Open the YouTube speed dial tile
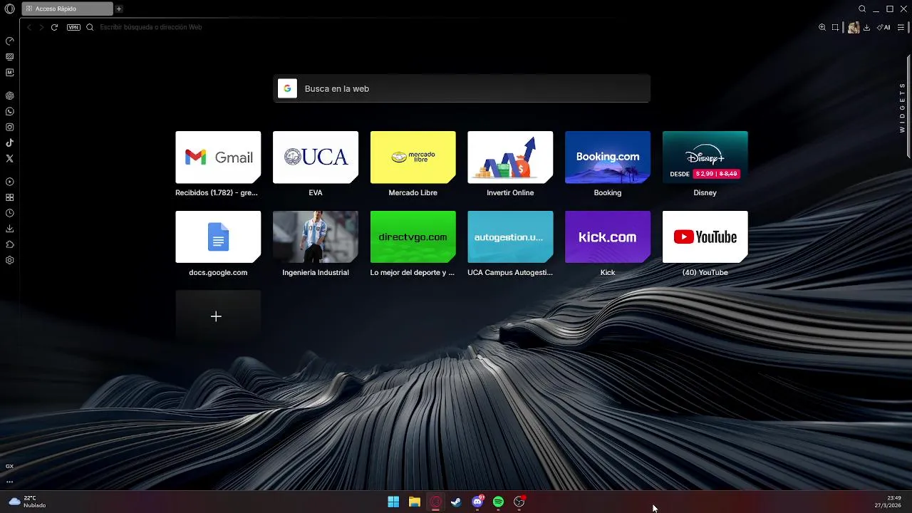The height and width of the screenshot is (513, 912). tap(705, 237)
